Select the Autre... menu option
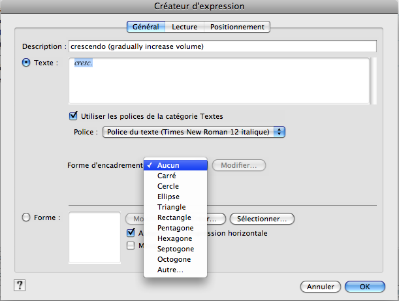The width and height of the screenshot is (399, 301). point(170,270)
